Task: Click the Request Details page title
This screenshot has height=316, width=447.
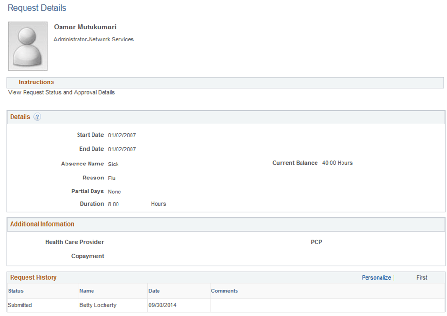Action: click(37, 8)
